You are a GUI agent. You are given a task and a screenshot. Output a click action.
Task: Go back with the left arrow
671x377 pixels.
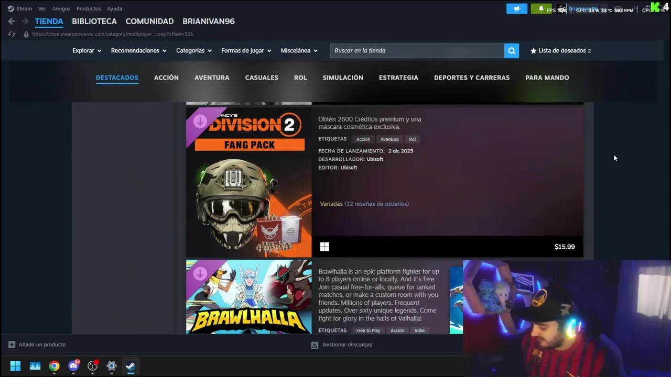tap(12, 21)
